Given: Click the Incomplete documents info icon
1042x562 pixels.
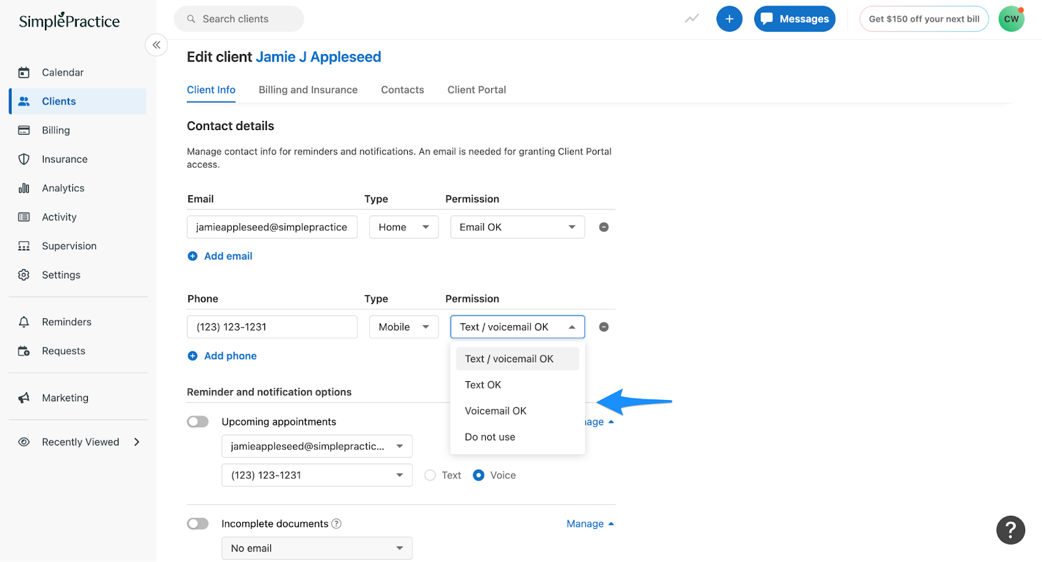Looking at the screenshot, I should 337,524.
